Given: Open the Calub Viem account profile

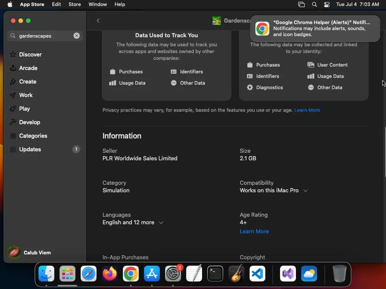Looking at the screenshot, I should point(29,252).
